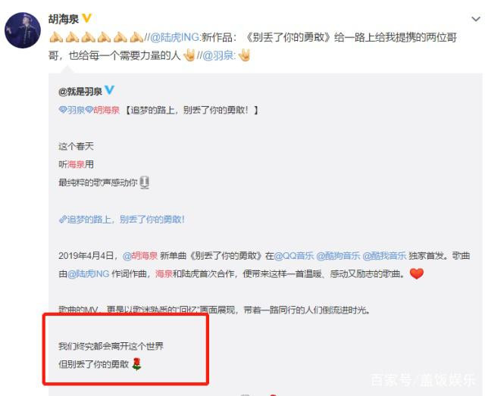Open the @QQ音乐 mention
485x396 pixels.
[294, 256]
